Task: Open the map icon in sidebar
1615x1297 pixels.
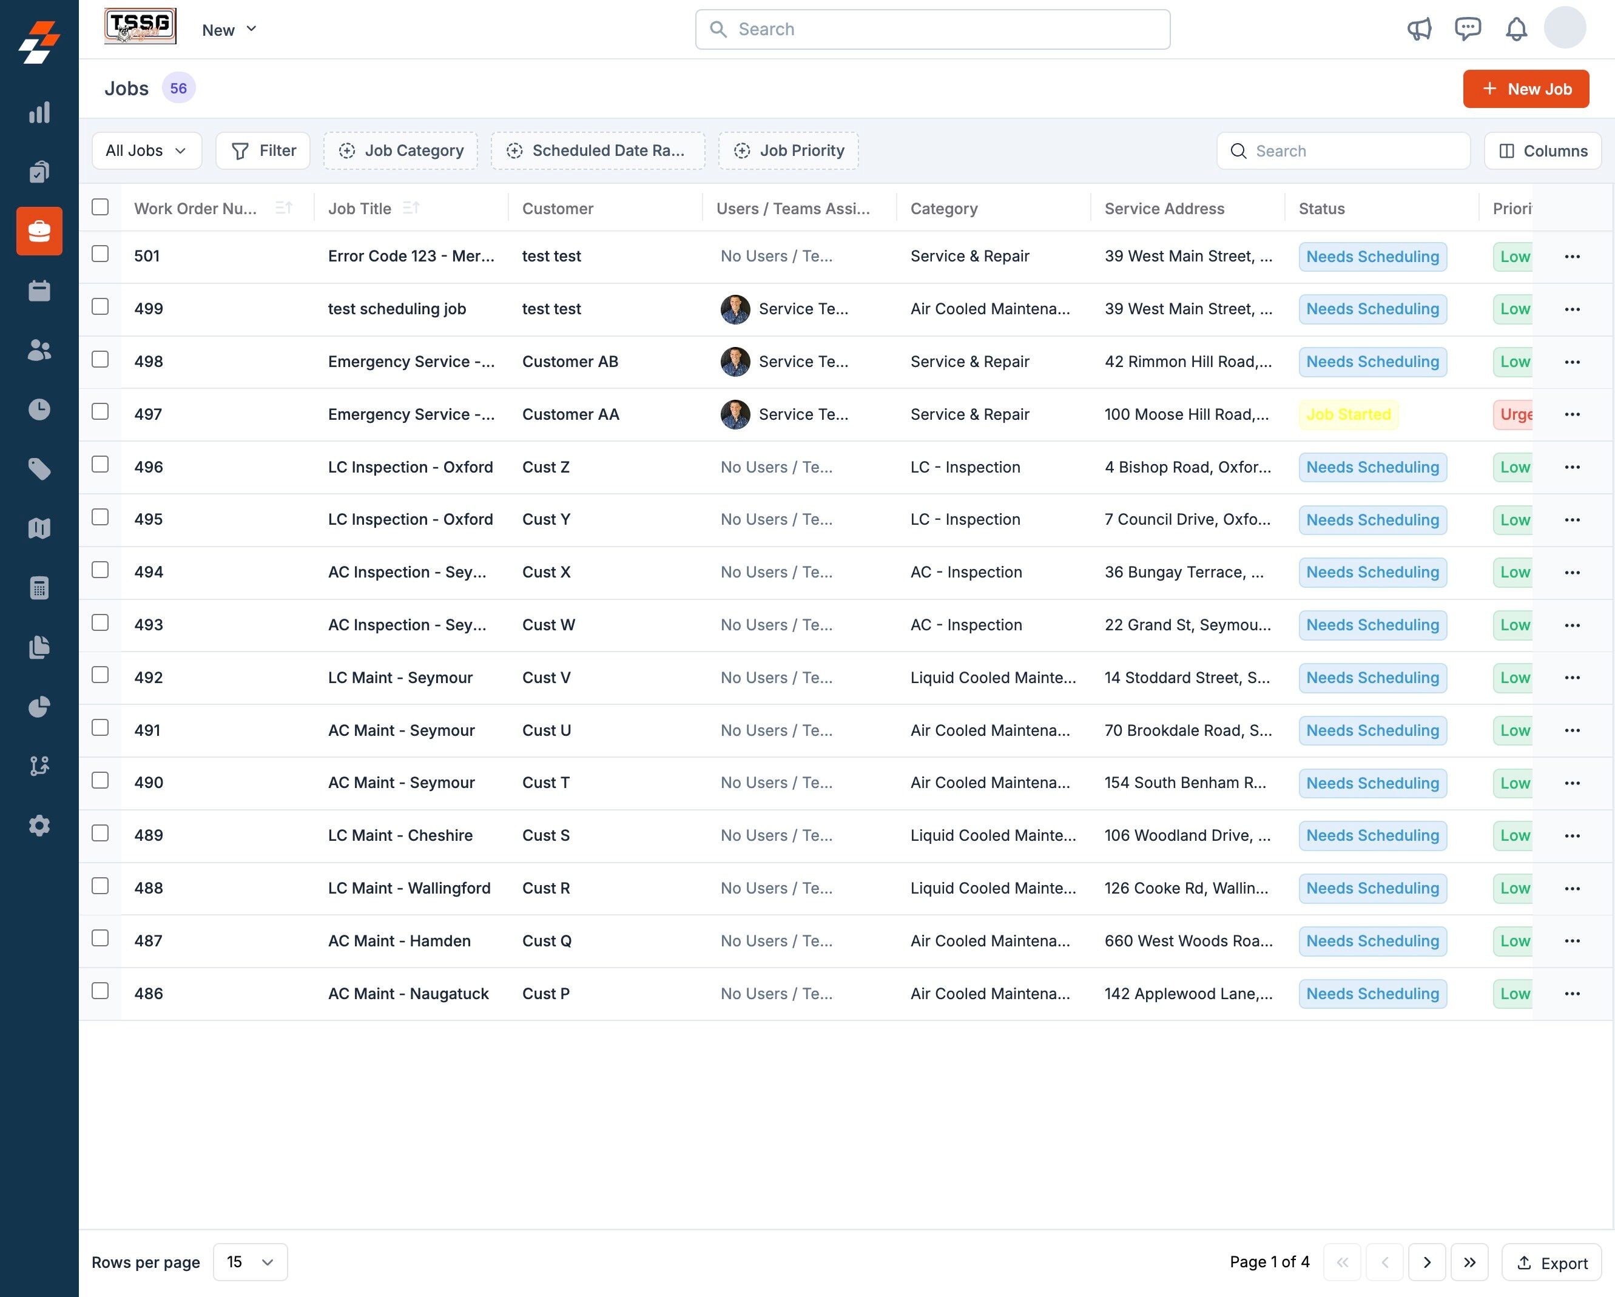Action: coord(39,528)
